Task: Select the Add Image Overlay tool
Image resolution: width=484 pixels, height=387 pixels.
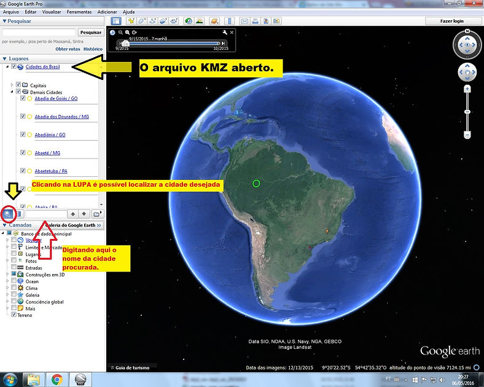Action: tap(163, 21)
